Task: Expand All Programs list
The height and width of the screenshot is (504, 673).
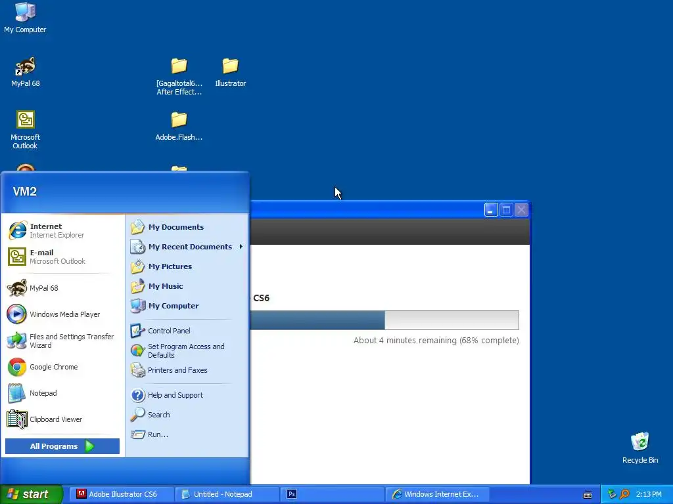Action: [62, 446]
